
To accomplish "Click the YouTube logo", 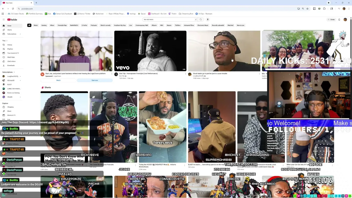I will (x=12, y=20).
